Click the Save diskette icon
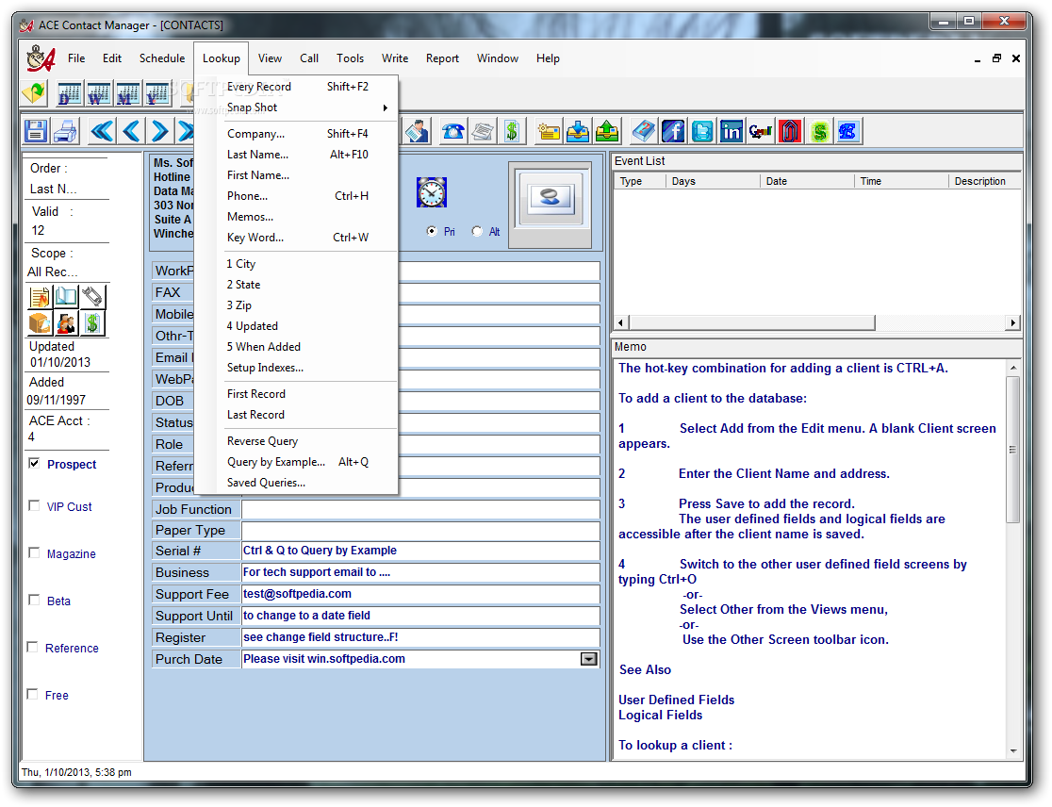This screenshot has width=1052, height=807. (36, 131)
